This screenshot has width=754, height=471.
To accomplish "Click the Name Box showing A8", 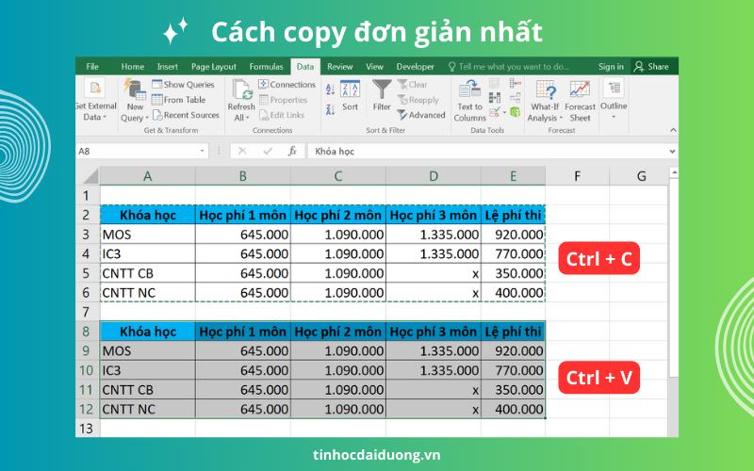I will (138, 151).
